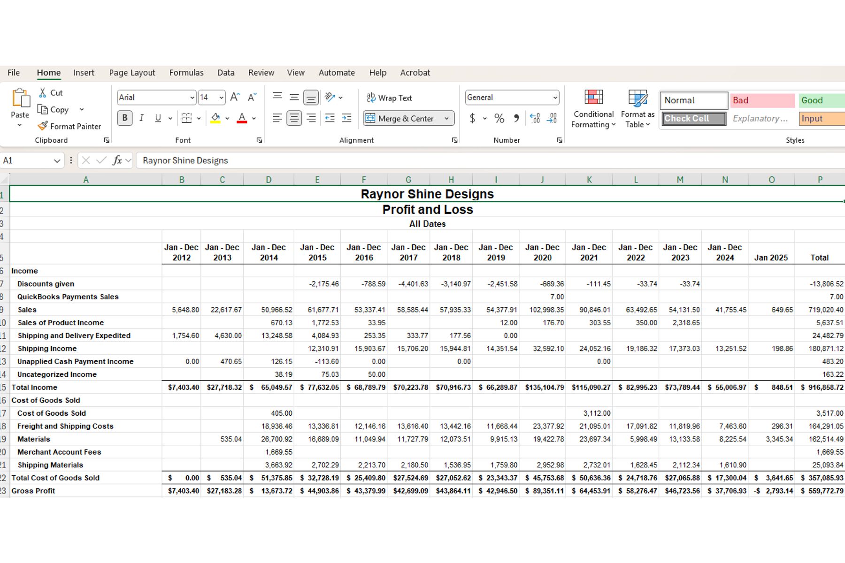Open Number format dialog launcher
This screenshot has width=845, height=563.
(x=559, y=140)
